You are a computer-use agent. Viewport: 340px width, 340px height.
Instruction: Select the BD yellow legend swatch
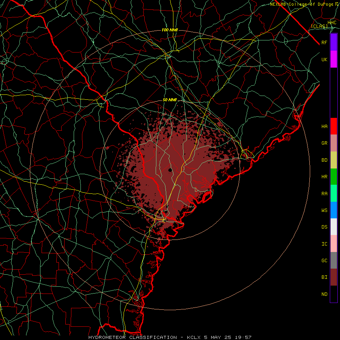(x=334, y=160)
